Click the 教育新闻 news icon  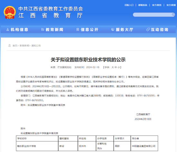coord(42,30)
